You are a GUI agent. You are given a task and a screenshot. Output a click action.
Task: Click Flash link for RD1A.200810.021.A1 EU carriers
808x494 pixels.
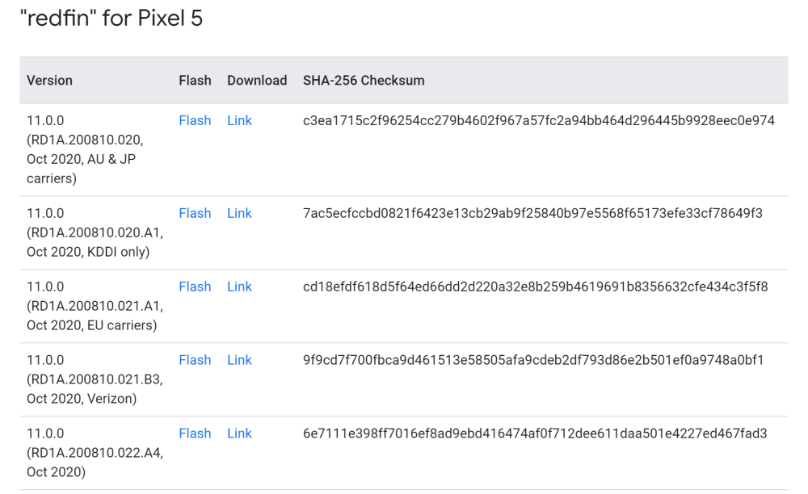point(195,287)
